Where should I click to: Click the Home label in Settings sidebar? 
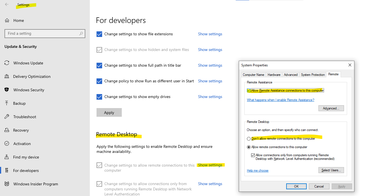[x=19, y=20]
